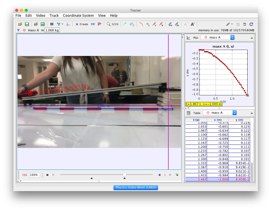Click the Save floppy disk icon
271x210 pixels.
point(27,24)
